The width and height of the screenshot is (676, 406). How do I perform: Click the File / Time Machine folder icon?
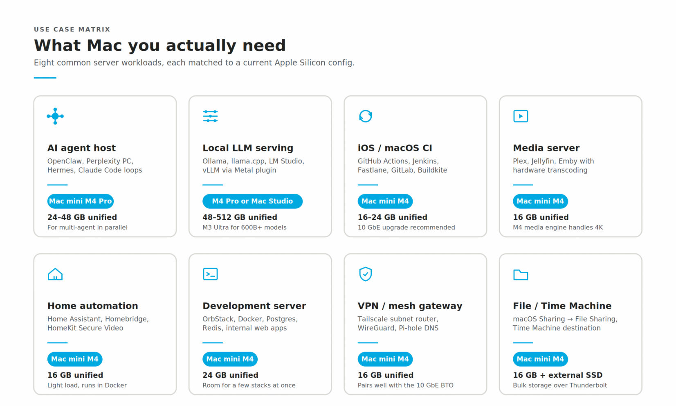[x=521, y=275]
